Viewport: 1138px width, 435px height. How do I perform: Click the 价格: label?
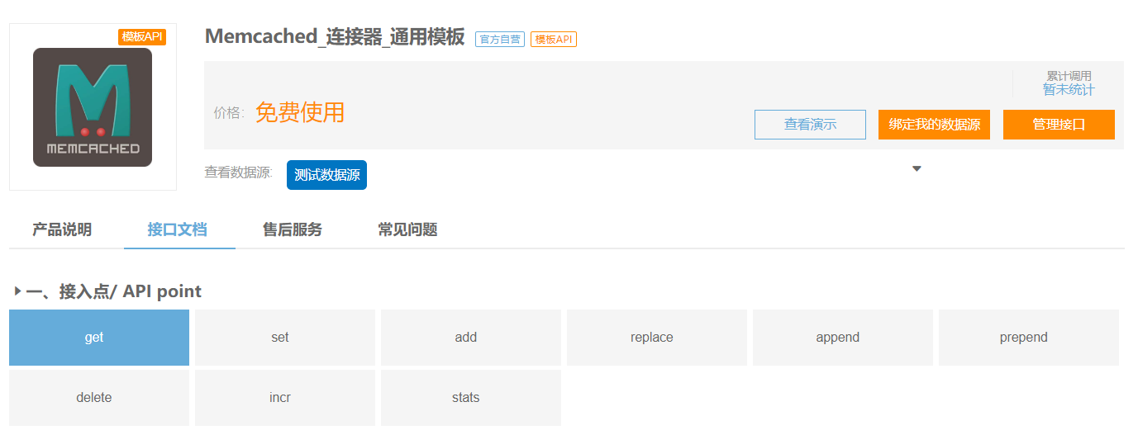(x=229, y=113)
